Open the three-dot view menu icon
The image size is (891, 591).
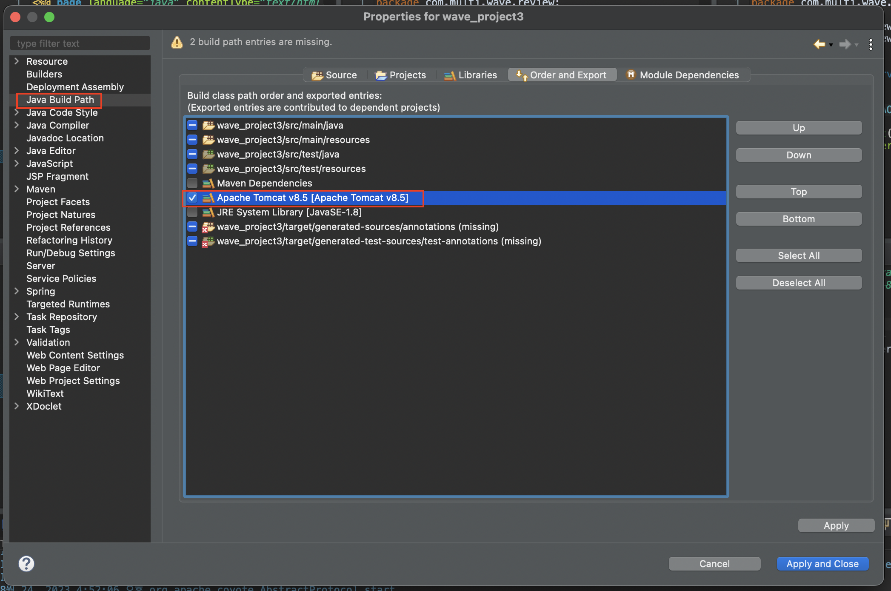(x=871, y=44)
